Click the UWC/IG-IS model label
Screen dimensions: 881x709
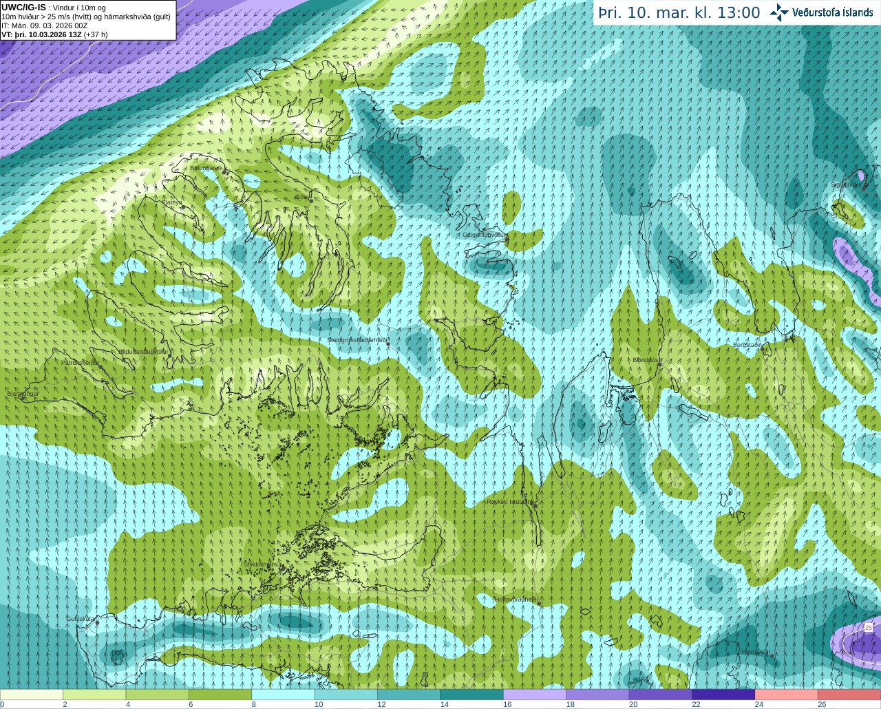(x=23, y=8)
